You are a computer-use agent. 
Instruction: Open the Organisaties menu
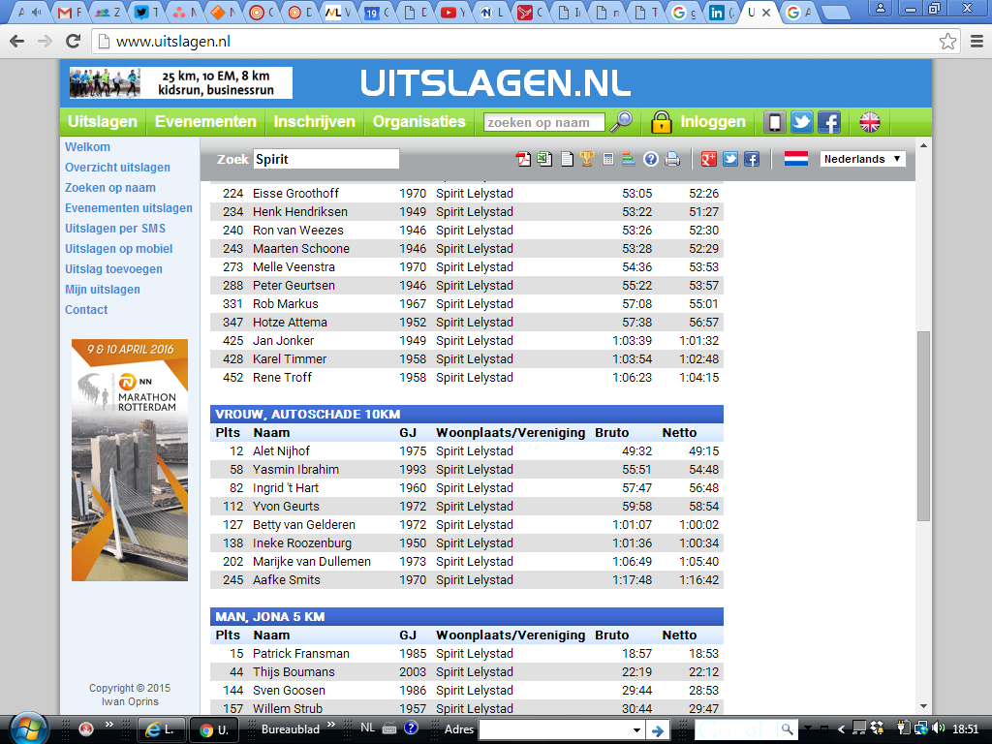tap(418, 122)
